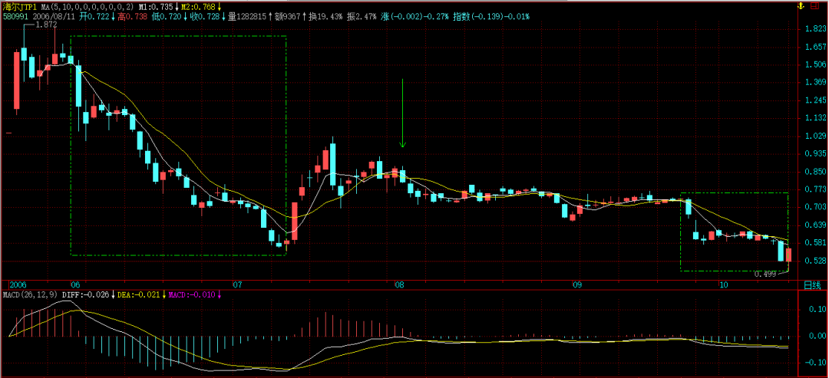
Task: Click the 0.773 price axis label
Action: point(816,189)
